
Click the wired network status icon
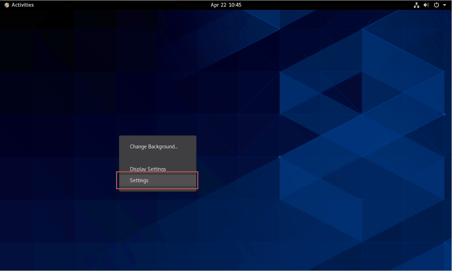click(416, 5)
